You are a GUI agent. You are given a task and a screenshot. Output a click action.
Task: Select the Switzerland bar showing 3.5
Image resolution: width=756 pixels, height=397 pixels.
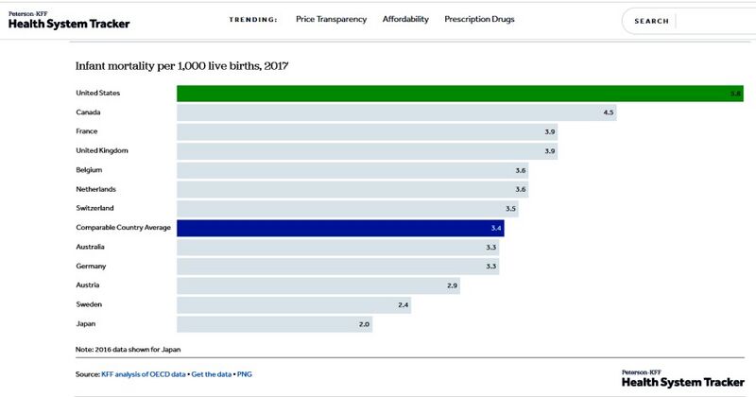(347, 209)
